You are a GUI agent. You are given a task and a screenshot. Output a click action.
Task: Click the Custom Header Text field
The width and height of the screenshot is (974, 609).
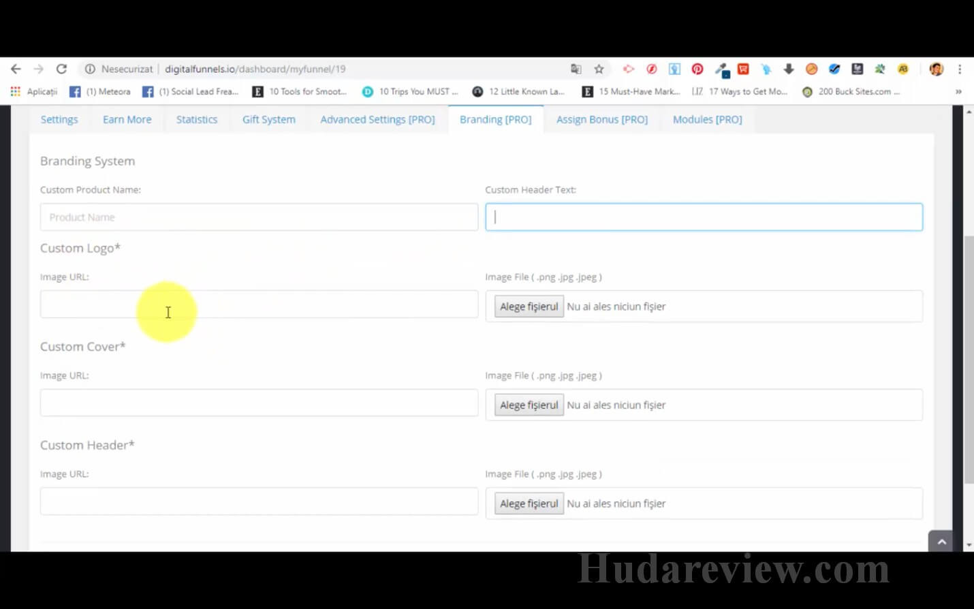click(704, 217)
